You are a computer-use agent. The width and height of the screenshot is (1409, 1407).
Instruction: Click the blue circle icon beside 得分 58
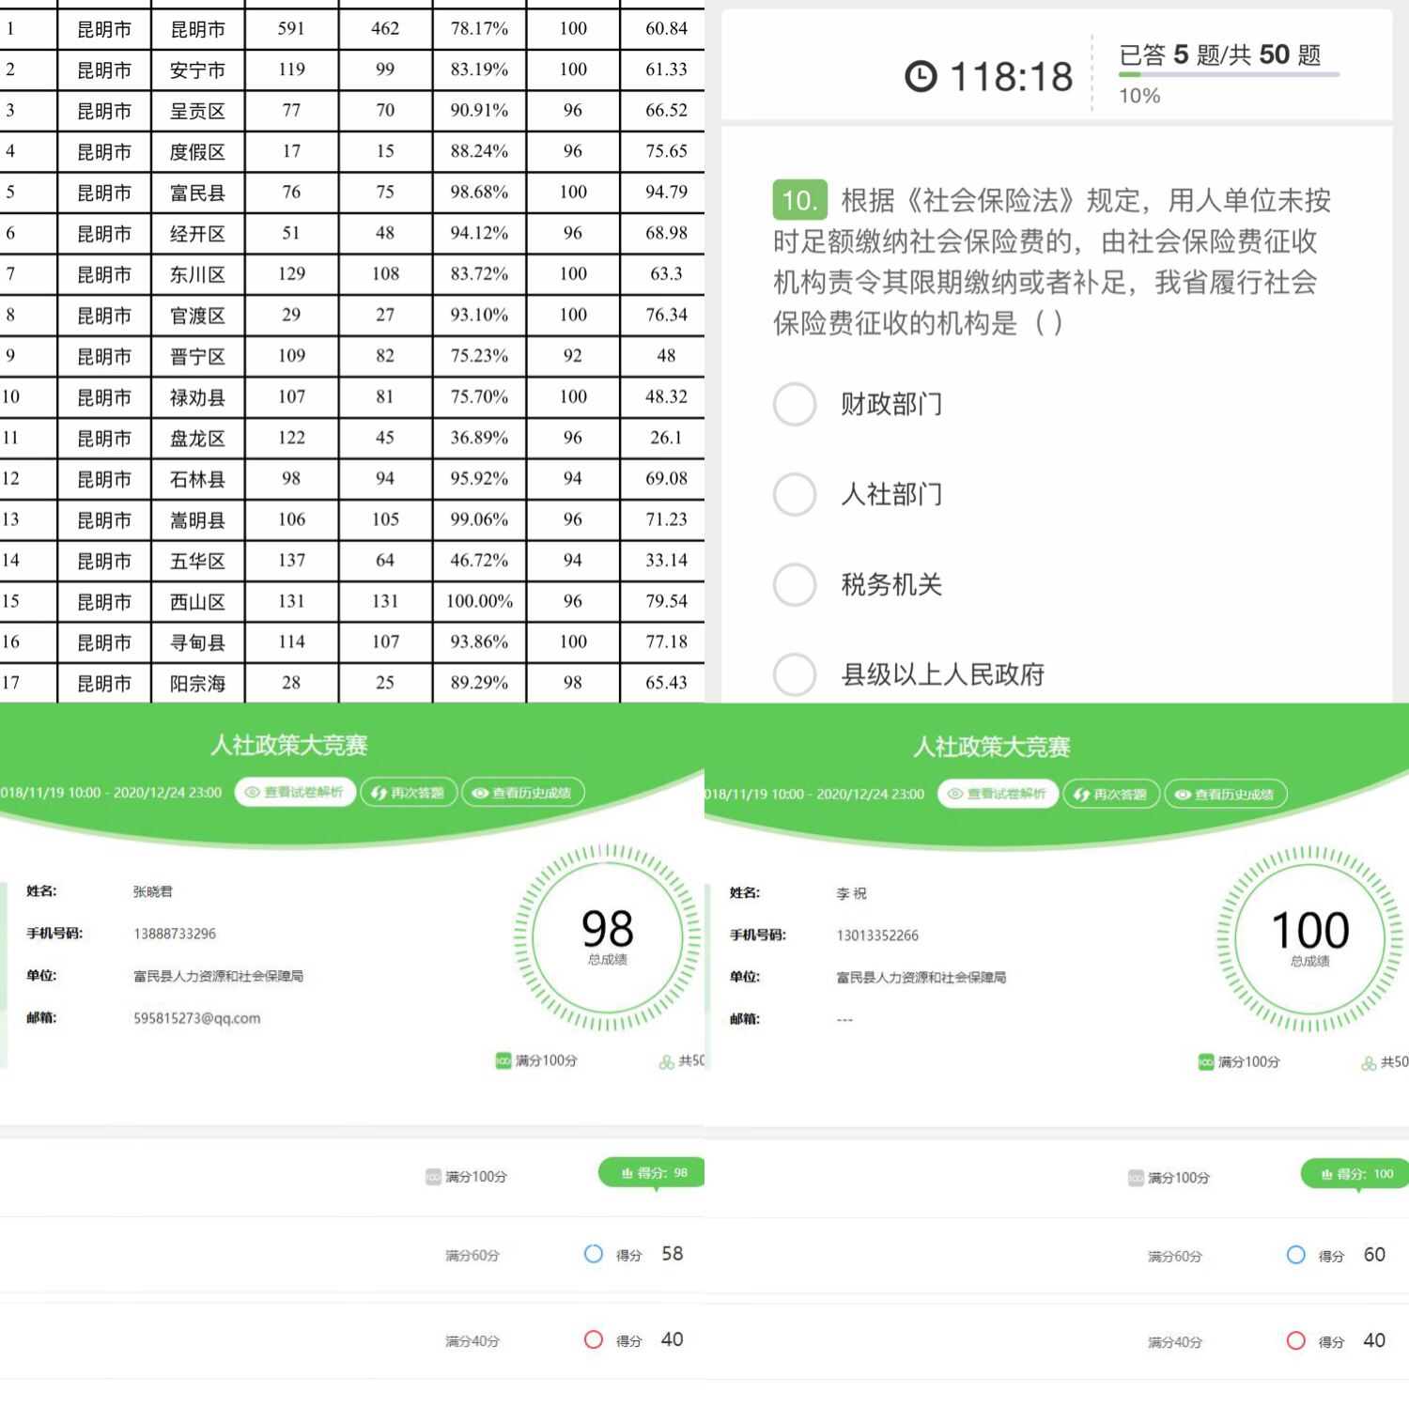[x=593, y=1254]
